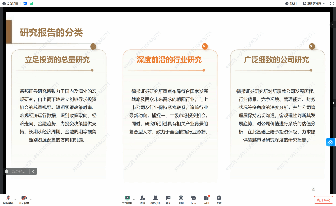Screen dimensions: 336x206
Task: Turn on the camera (开启视频)
Action: tap(24, 199)
